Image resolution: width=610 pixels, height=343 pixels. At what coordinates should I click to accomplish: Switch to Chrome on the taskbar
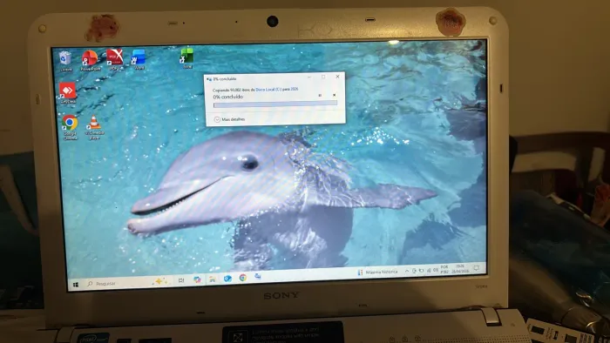tap(243, 278)
